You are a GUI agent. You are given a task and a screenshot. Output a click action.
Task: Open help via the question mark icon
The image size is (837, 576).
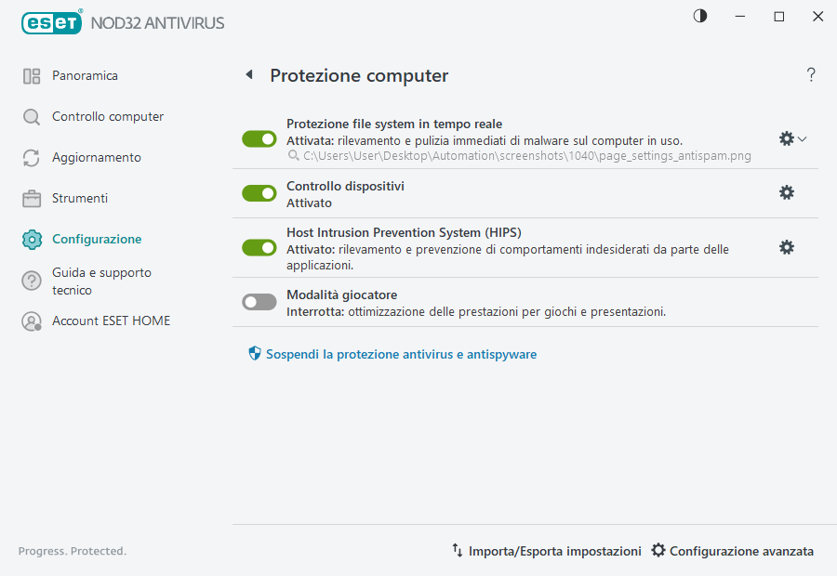(x=810, y=75)
